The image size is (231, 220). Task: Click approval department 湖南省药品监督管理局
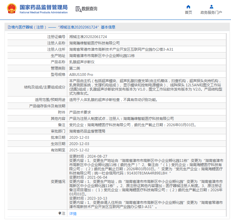pyautogui.click(x=87, y=131)
